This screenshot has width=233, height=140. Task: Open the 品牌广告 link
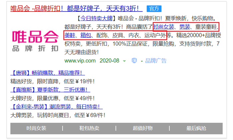[156, 61]
